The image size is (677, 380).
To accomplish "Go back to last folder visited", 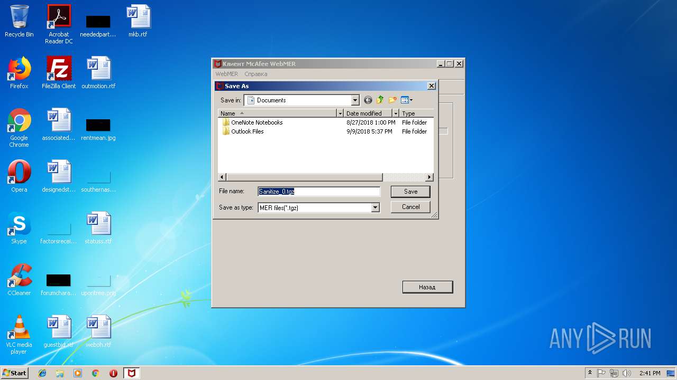I will [x=368, y=100].
